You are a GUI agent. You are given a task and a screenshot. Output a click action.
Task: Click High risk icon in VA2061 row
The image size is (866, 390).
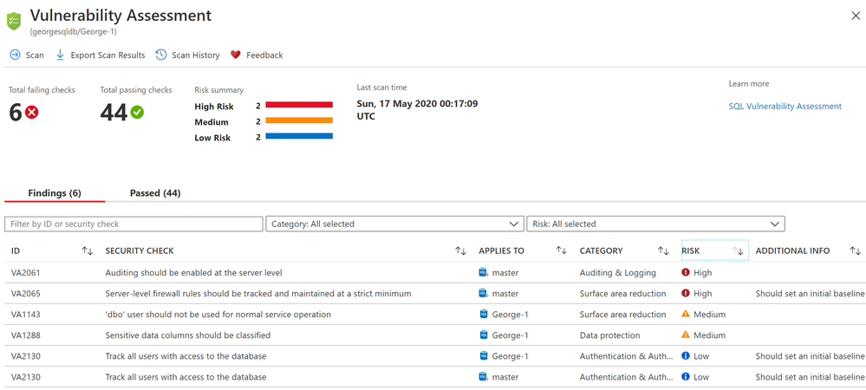coord(686,272)
